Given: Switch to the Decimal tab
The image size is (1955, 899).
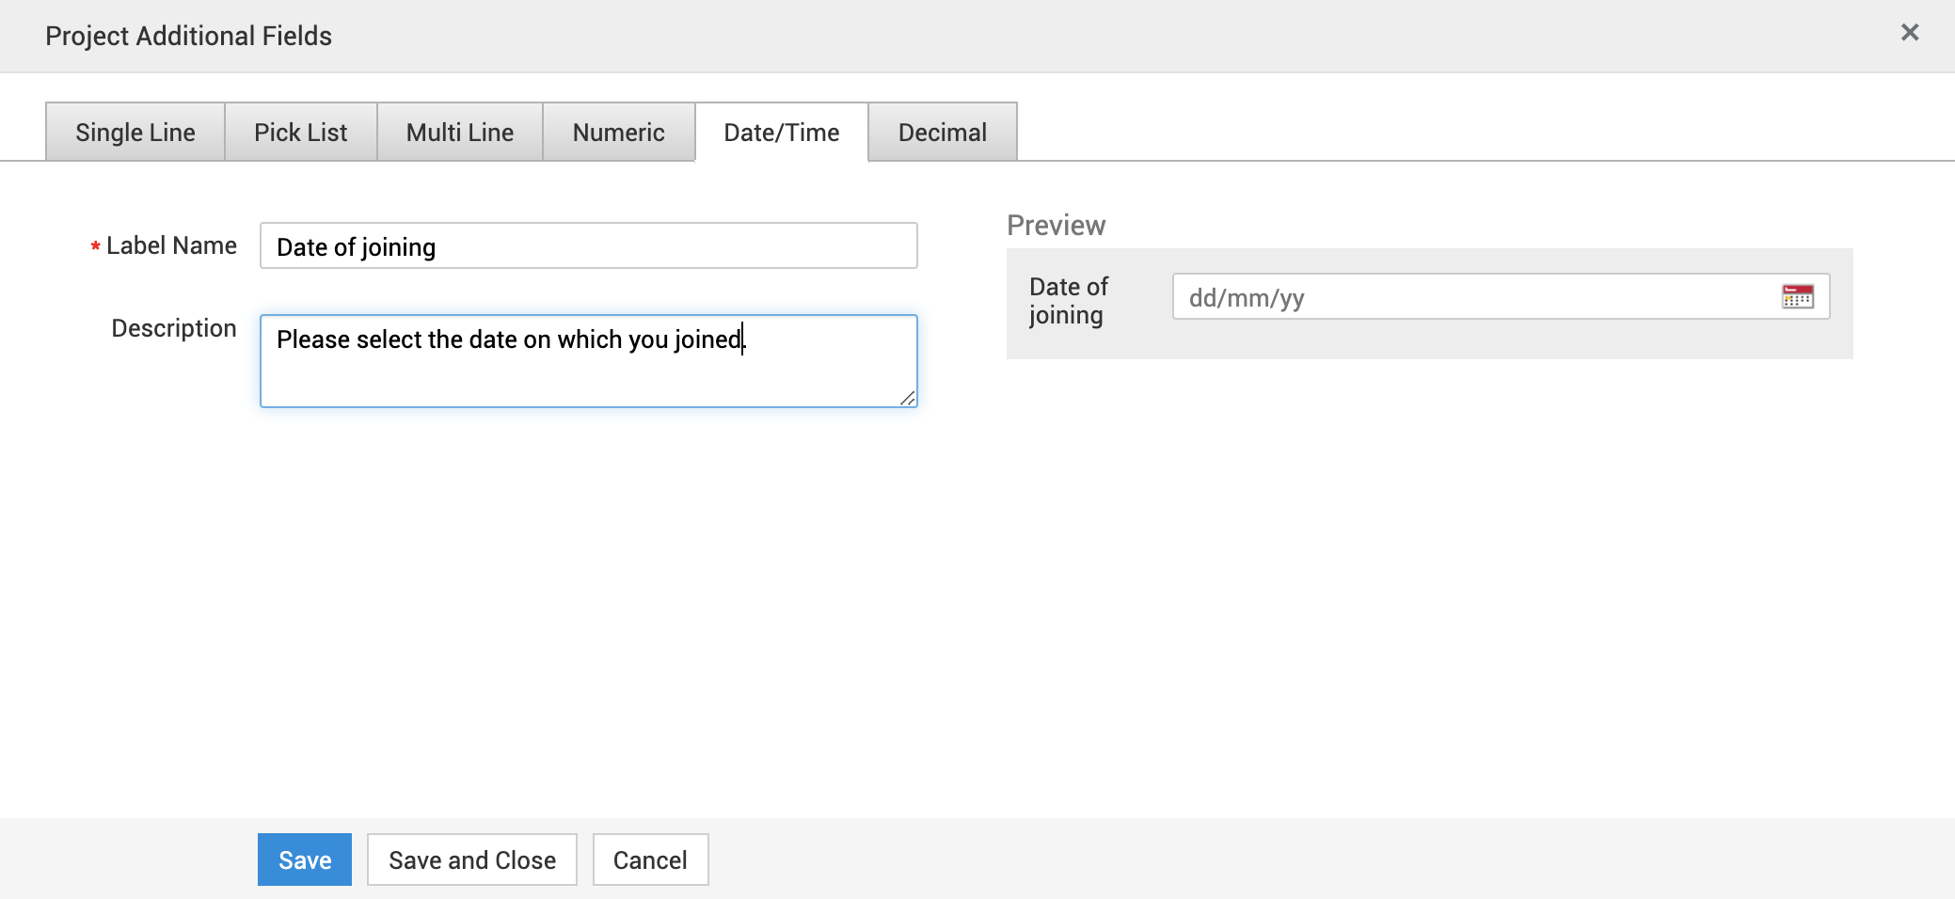Looking at the screenshot, I should click(942, 133).
